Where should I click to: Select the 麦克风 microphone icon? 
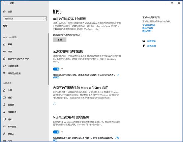click(x=4, y=105)
